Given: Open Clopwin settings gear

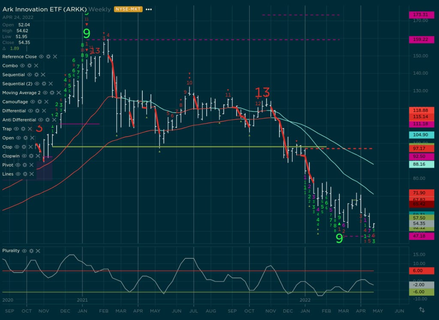Looking at the screenshot, I should click(31, 156).
